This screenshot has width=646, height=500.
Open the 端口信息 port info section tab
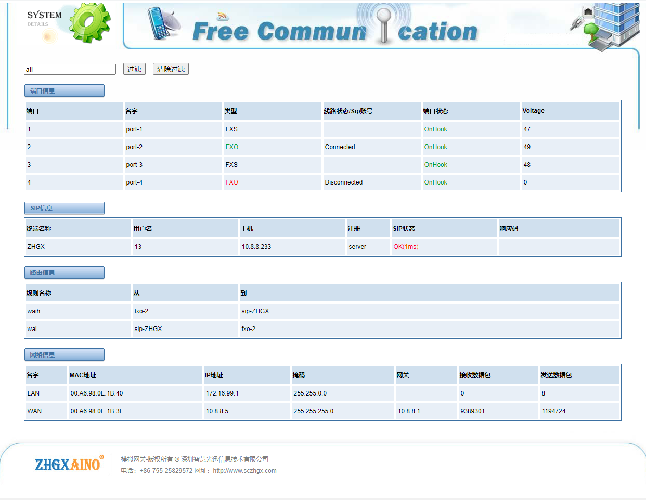pyautogui.click(x=64, y=90)
